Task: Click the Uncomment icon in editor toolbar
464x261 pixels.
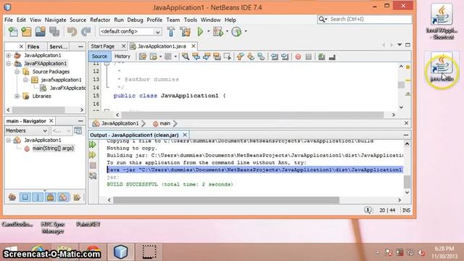Action: [x=332, y=57]
